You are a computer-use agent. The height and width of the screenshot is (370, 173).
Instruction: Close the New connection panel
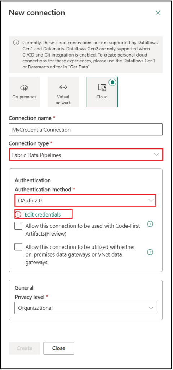tap(158, 13)
